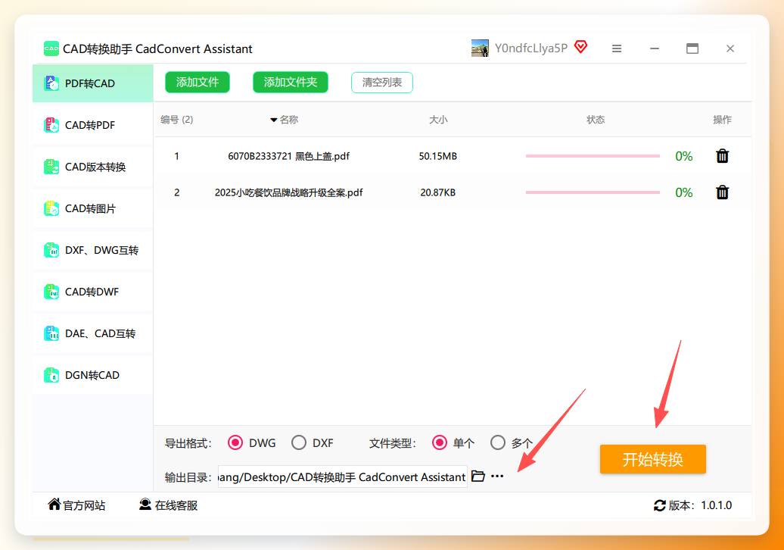Maximize the CadConvert Assistant window
The image size is (784, 550).
692,48
